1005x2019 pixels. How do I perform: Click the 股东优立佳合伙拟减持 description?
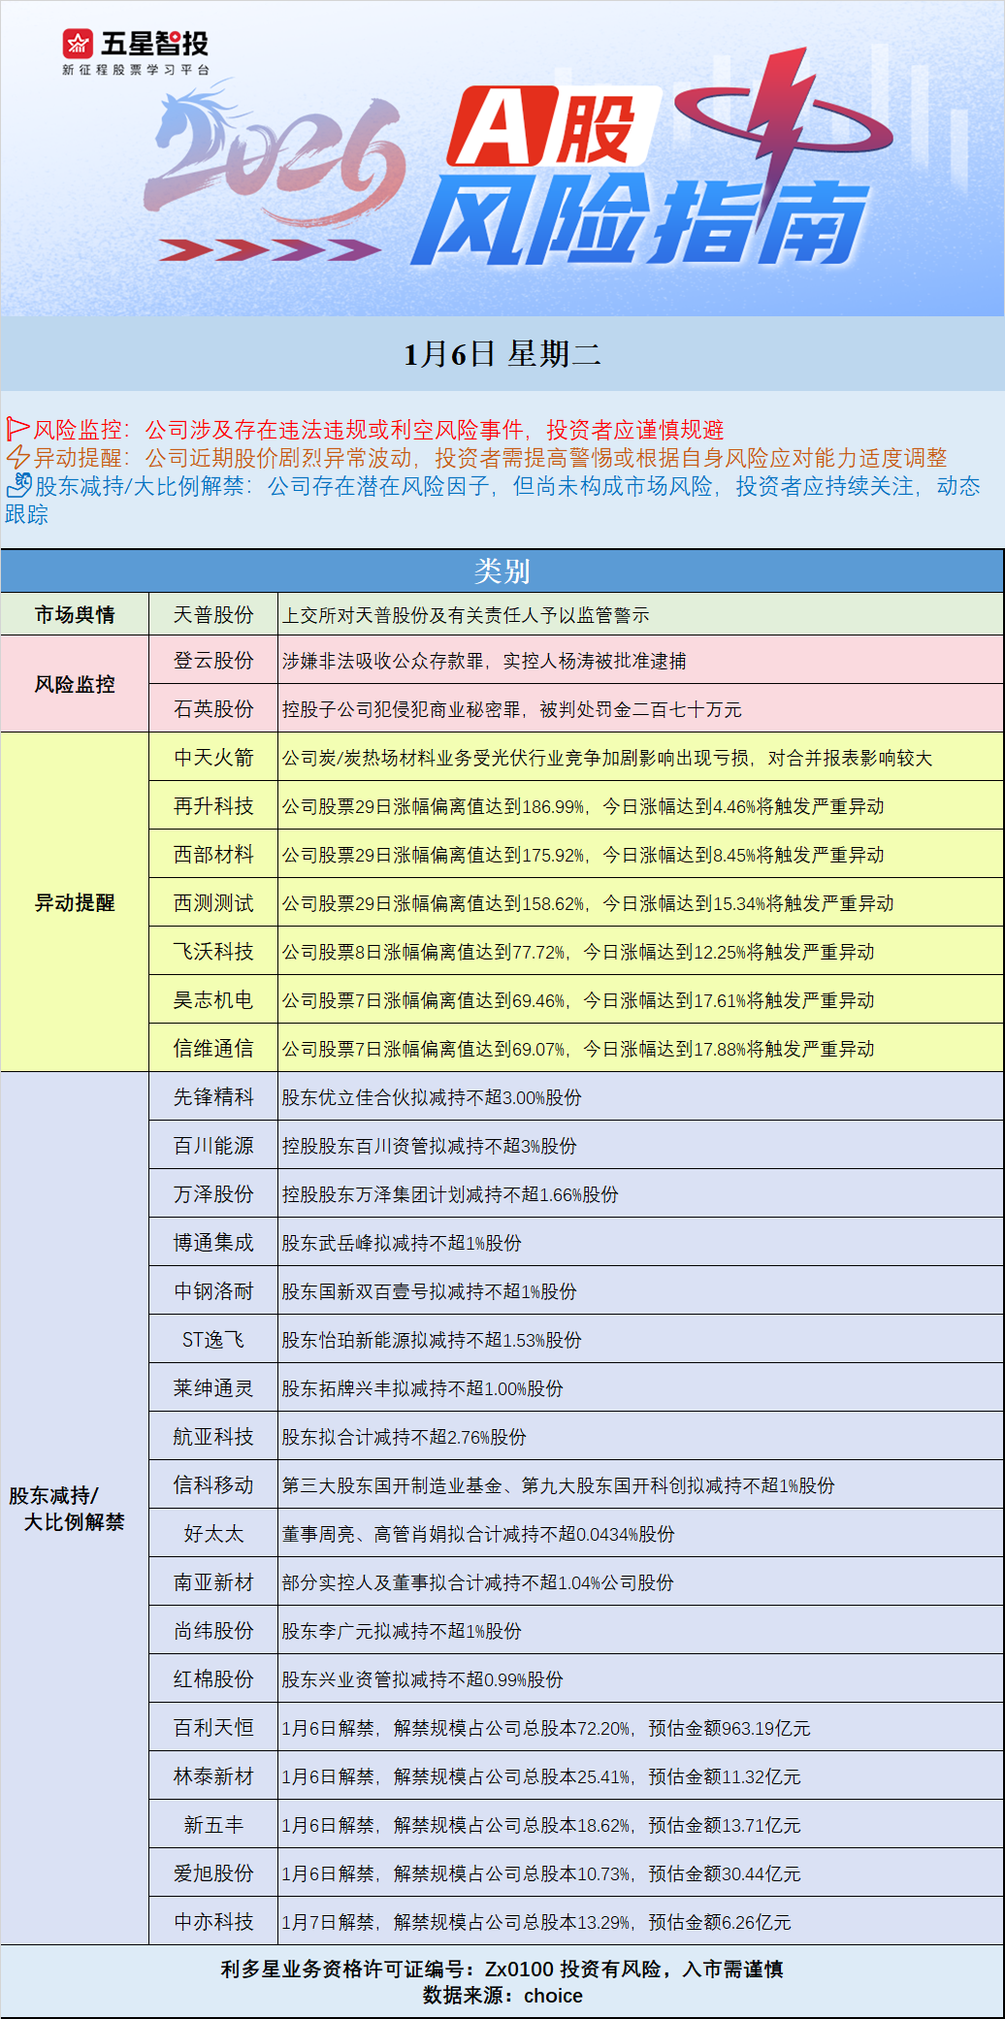pos(432,1097)
